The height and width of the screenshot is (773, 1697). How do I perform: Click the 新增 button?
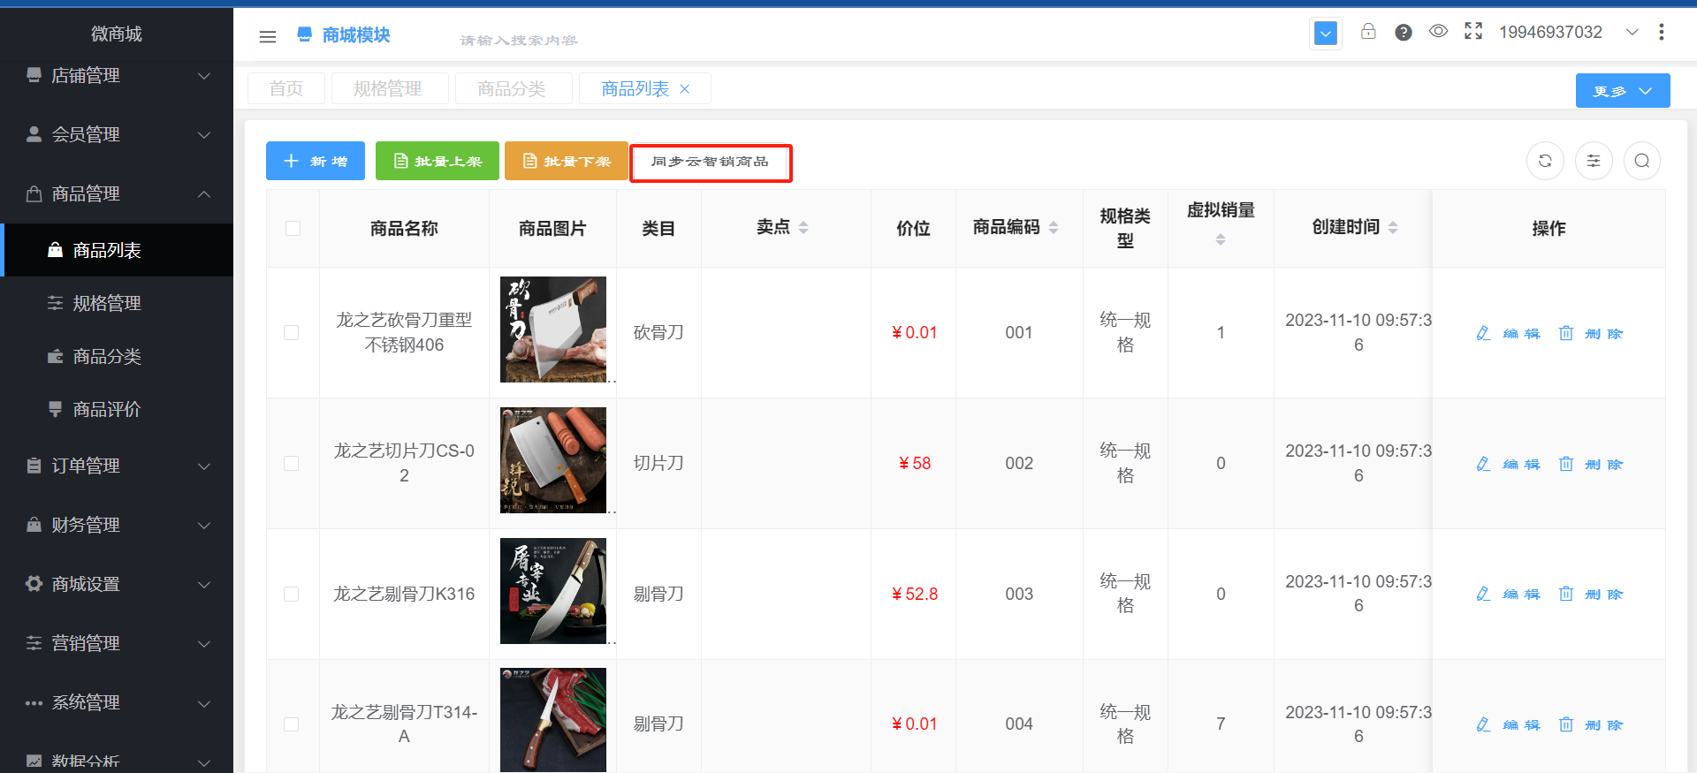point(316,161)
